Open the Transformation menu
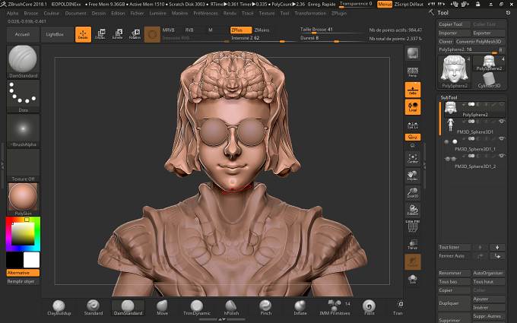Image resolution: width=517 pixels, height=323 pixels. coord(310,13)
